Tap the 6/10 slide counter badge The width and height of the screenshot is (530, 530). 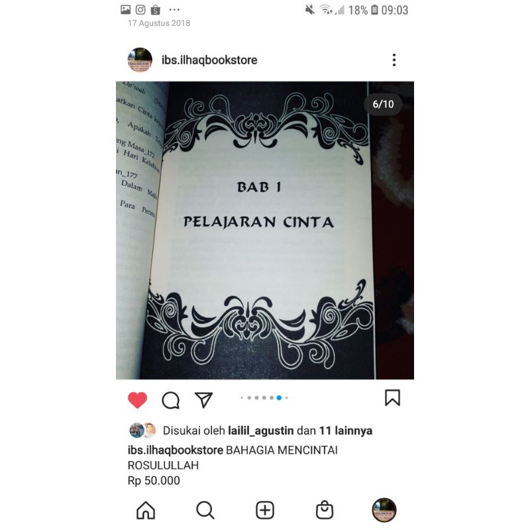pyautogui.click(x=383, y=104)
